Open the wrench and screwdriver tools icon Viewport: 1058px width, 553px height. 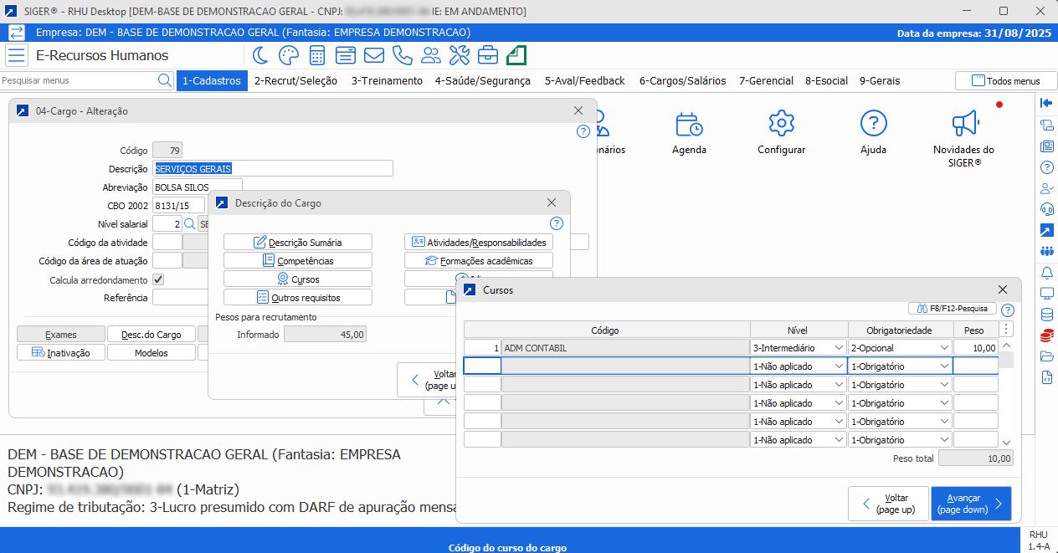click(x=460, y=55)
